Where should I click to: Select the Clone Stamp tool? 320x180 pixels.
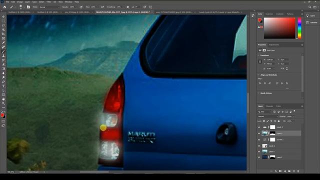pyautogui.click(x=3, y=55)
